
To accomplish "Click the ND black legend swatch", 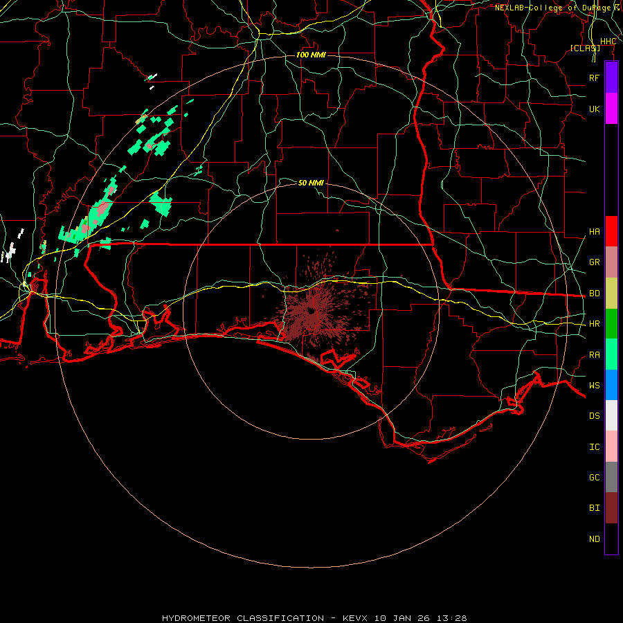I will (611, 539).
